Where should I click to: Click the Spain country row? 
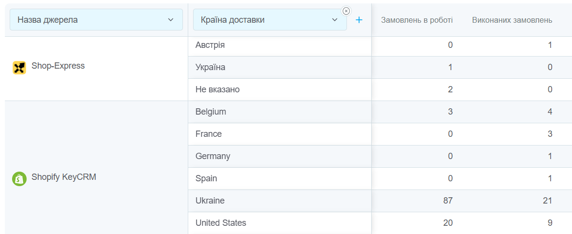[x=206, y=178]
